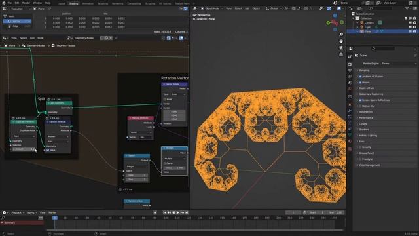Click Named Attribute Name input field
Viewport: 419px width, 236px height.
pyautogui.click(x=146, y=137)
